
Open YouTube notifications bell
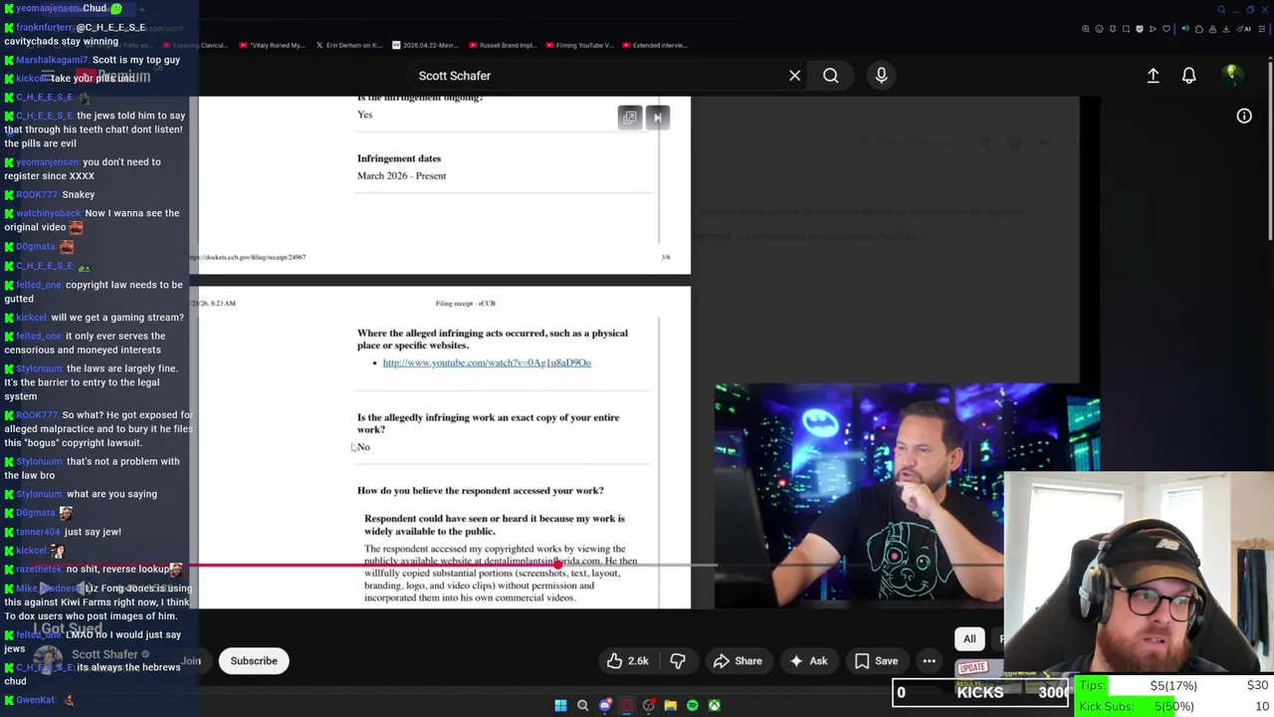point(1188,76)
